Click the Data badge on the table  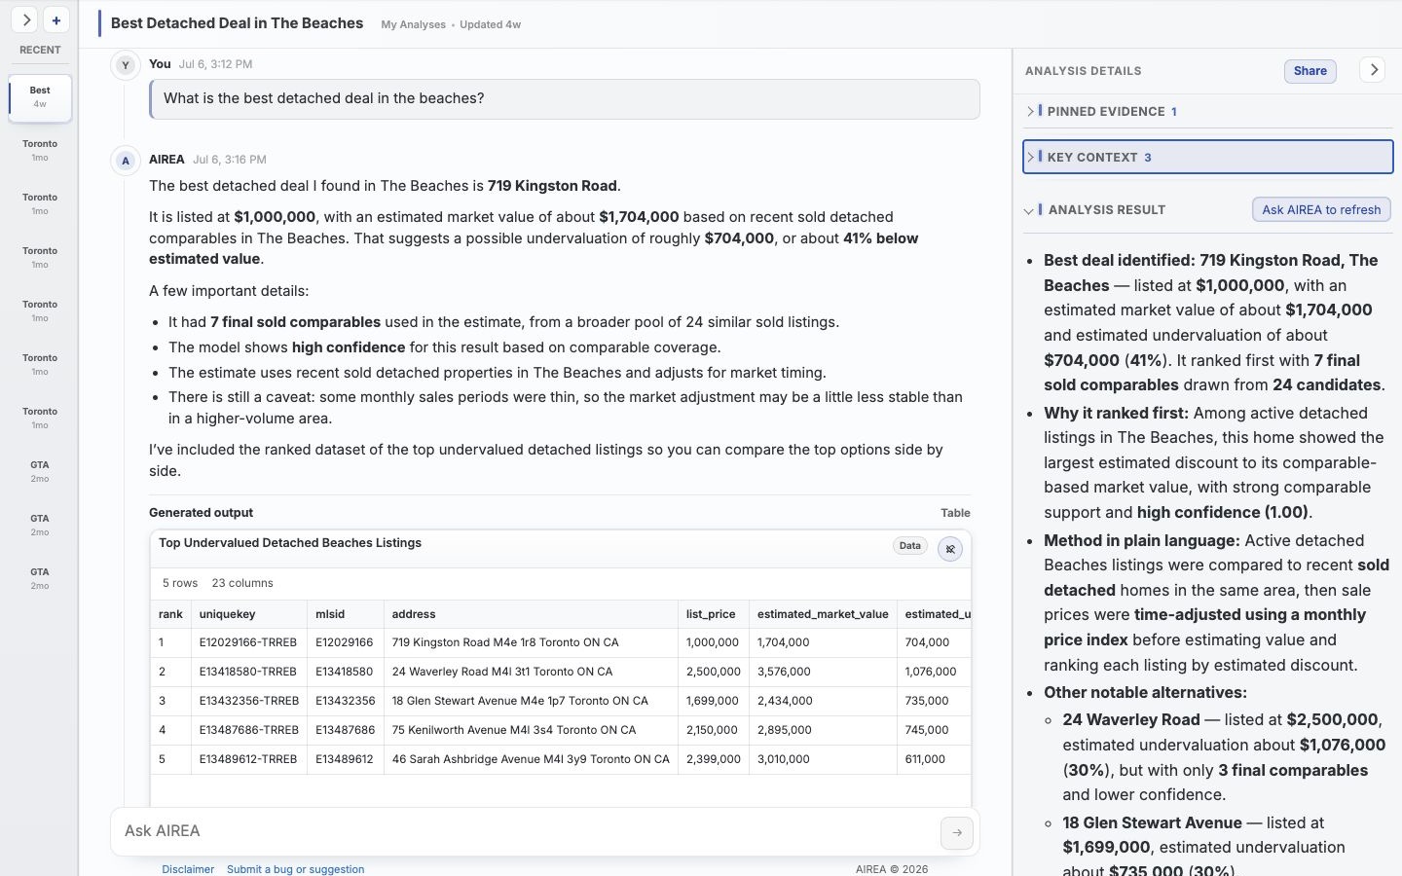909,546
